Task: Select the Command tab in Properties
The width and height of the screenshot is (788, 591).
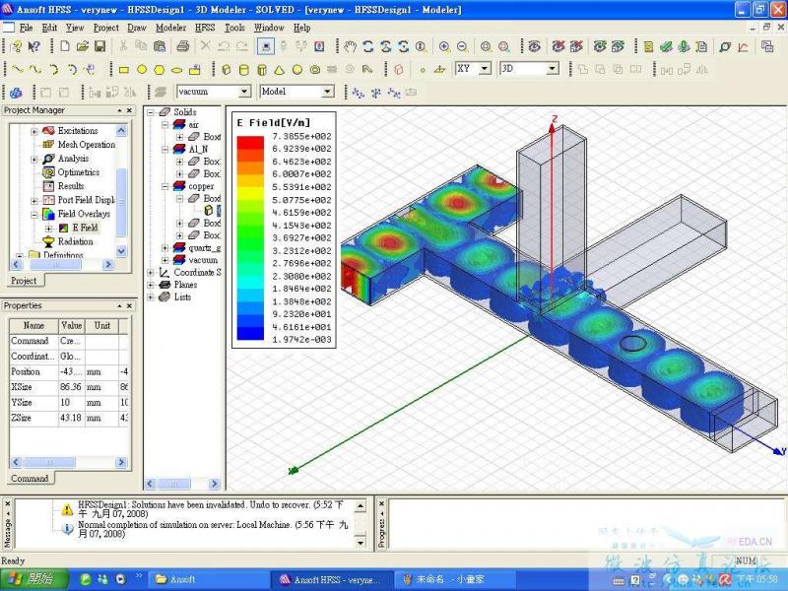Action: pos(30,479)
